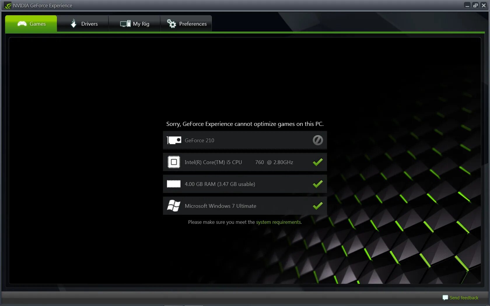This screenshot has height=306, width=490.
Task: Open the My Rig tab
Action: coord(134,24)
